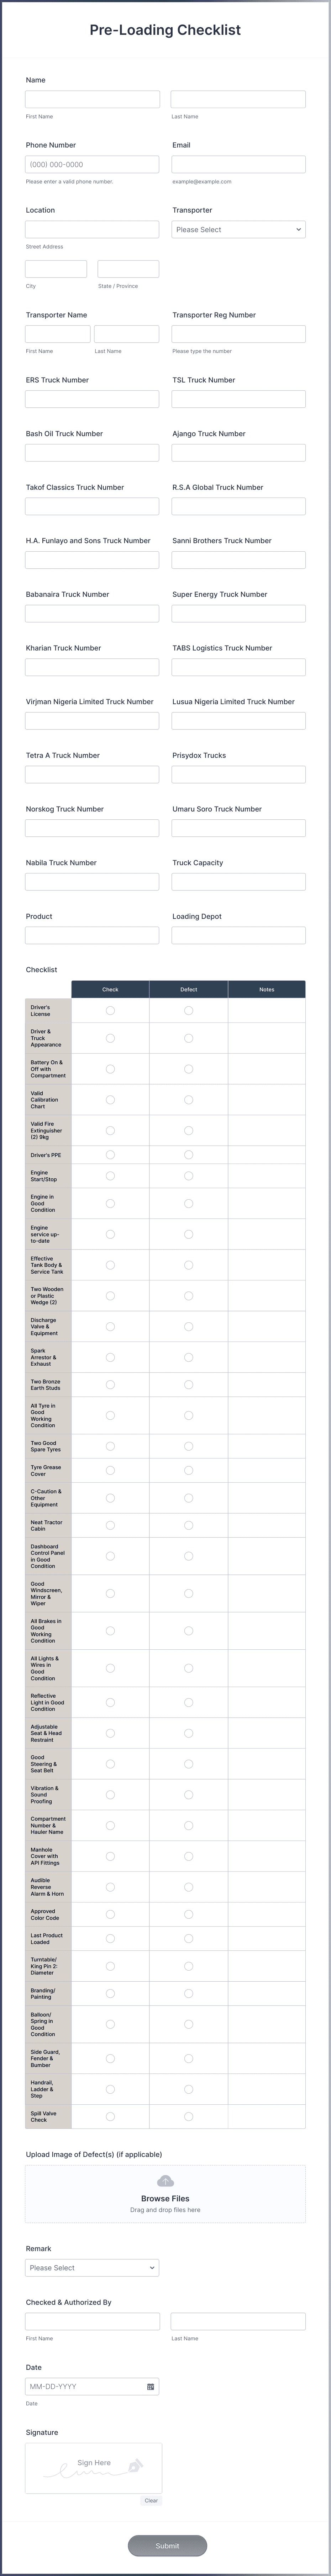331x2576 pixels.
Task: Click the Loading Depot input
Action: (238, 935)
